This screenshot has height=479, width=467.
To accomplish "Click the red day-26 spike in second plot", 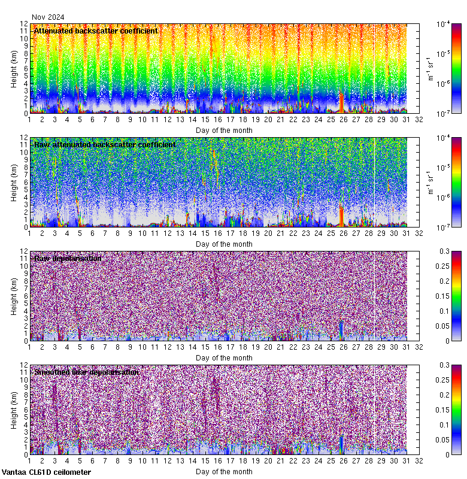I will click(x=341, y=217).
